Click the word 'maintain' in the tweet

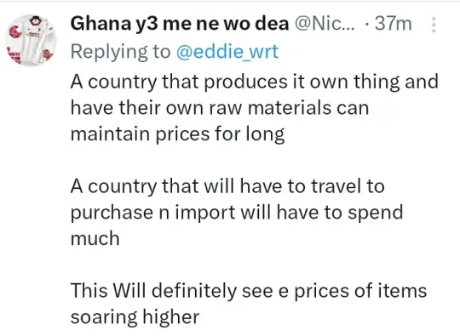tap(111, 134)
